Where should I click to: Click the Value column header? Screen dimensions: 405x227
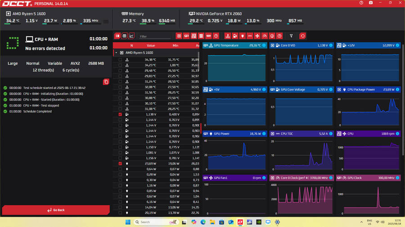click(x=151, y=45)
